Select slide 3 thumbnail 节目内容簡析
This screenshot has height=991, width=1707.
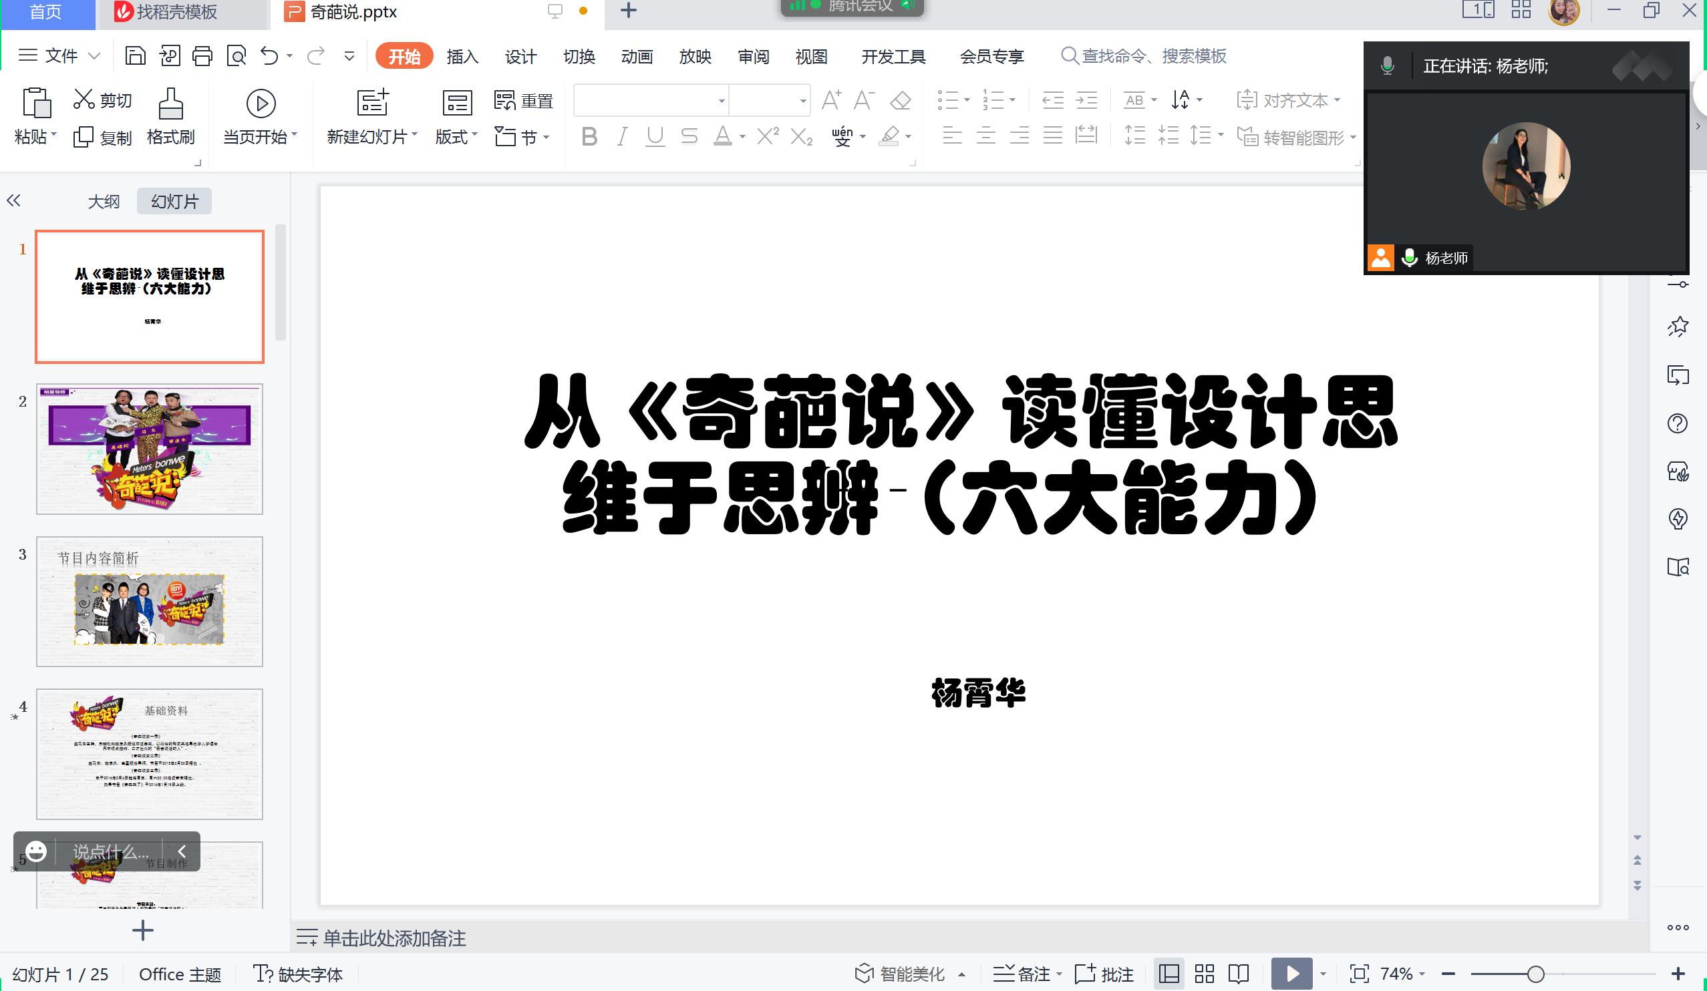pos(150,602)
